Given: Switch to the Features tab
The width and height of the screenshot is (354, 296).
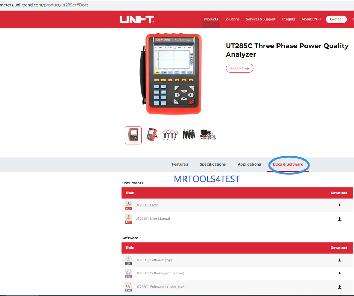Looking at the screenshot, I should coord(180,164).
